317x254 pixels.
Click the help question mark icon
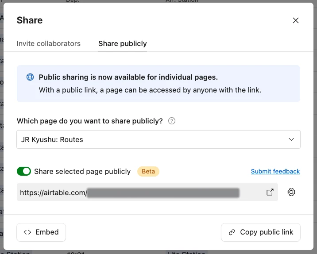[172, 121]
